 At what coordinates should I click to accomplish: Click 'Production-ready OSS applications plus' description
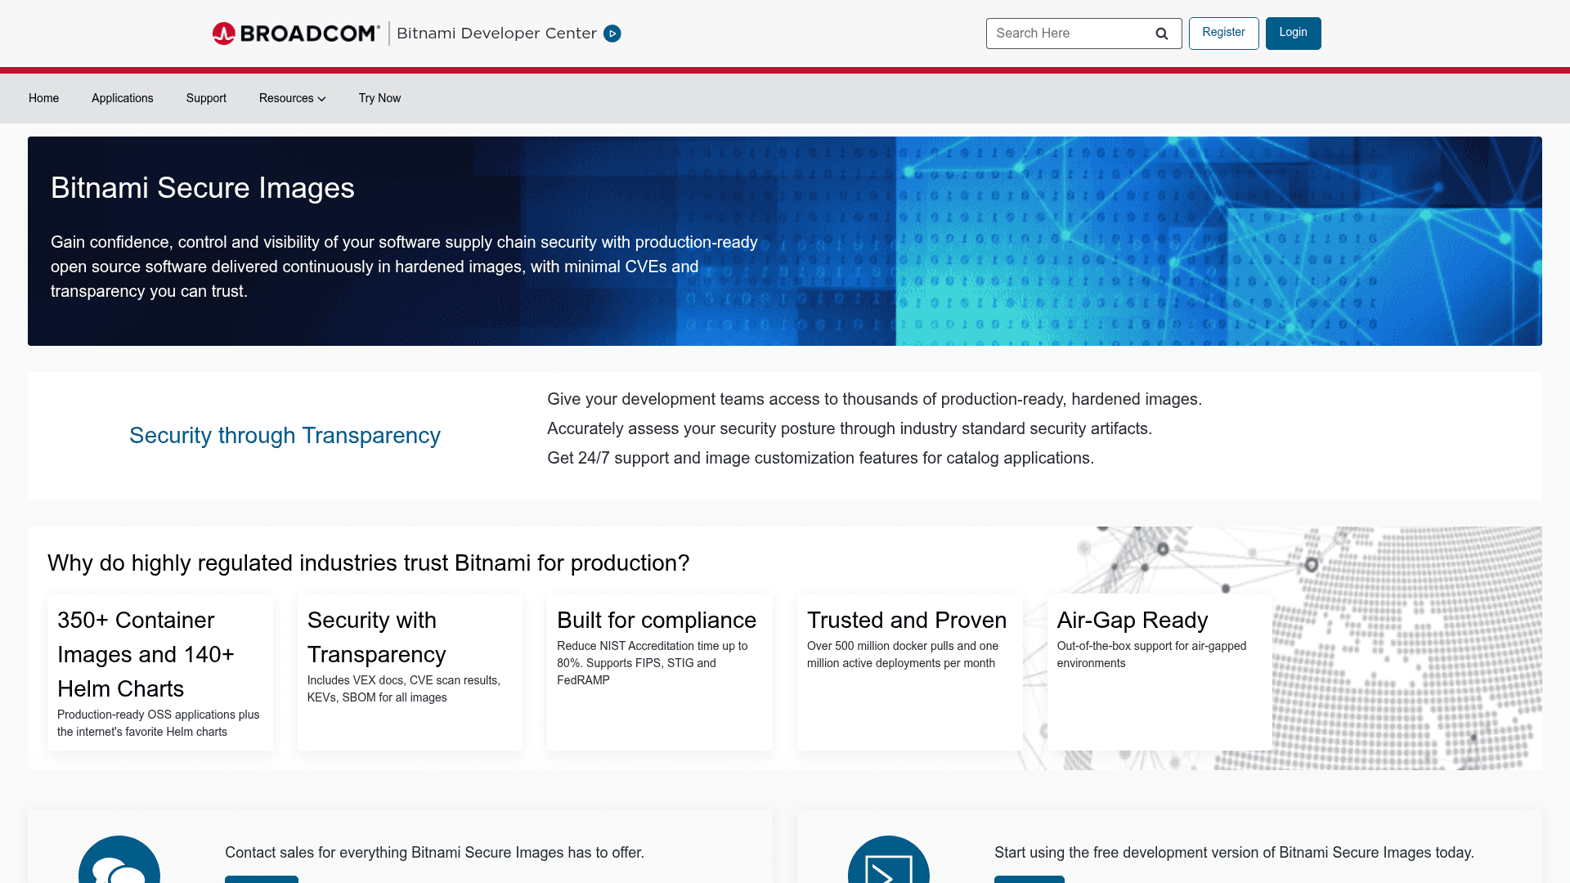(158, 723)
